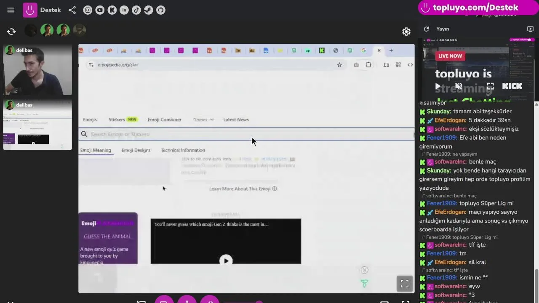Viewport: 539px width, 303px height.
Task: Select the Technical Information tab
Action: click(x=183, y=150)
